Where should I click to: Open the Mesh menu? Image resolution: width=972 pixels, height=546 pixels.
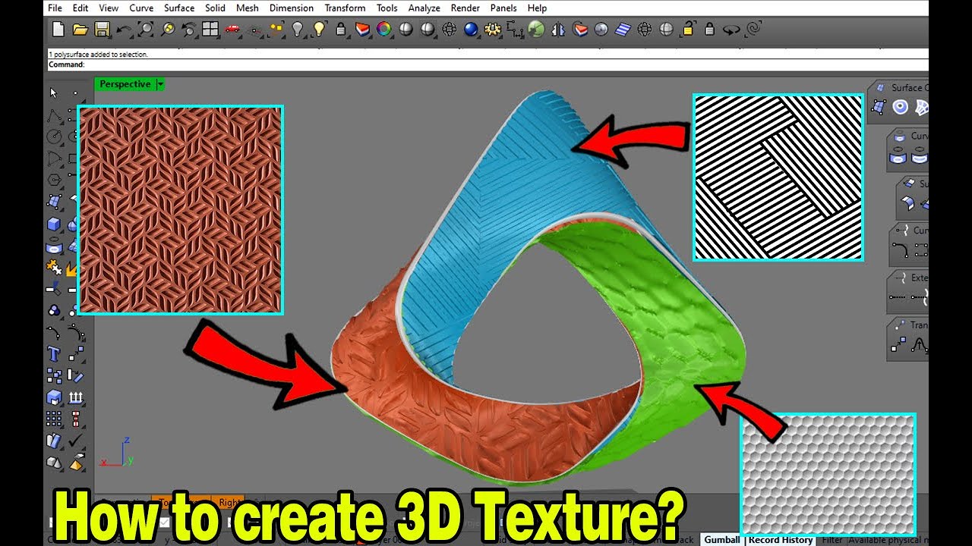coord(247,8)
